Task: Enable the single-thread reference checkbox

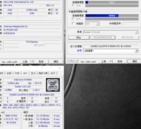Action: [x=73, y=5]
